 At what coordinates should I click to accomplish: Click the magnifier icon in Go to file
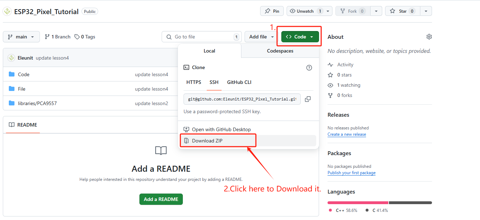coord(169,37)
